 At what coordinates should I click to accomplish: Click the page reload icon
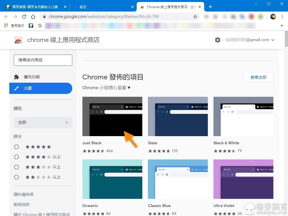(x=24, y=17)
